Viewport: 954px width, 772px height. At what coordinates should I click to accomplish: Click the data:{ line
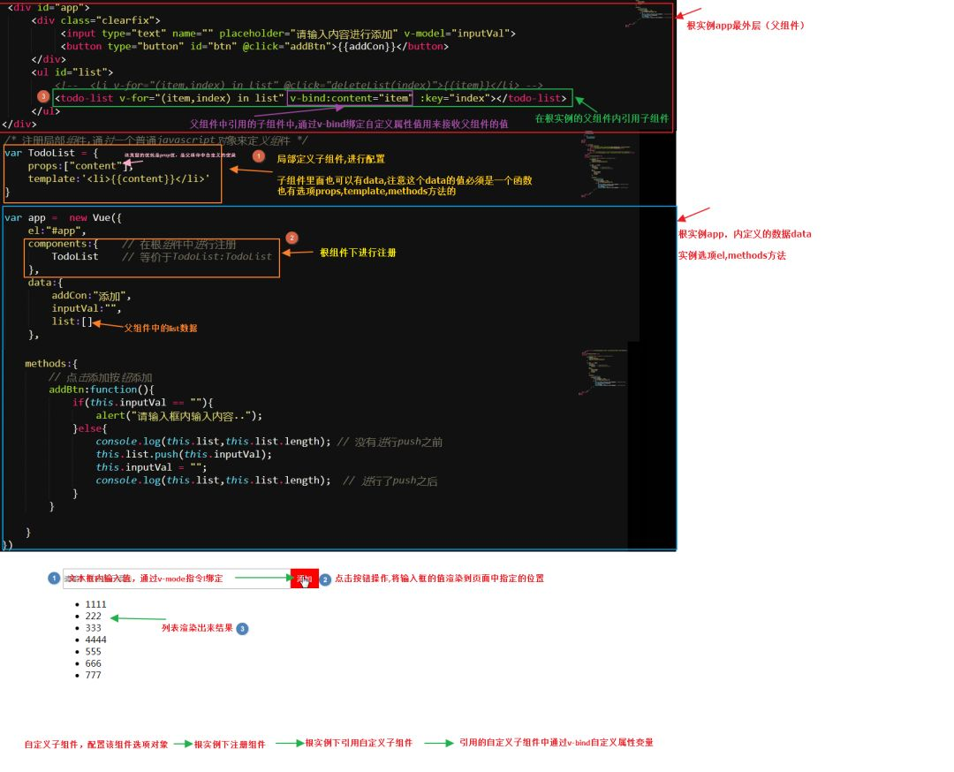coord(45,283)
